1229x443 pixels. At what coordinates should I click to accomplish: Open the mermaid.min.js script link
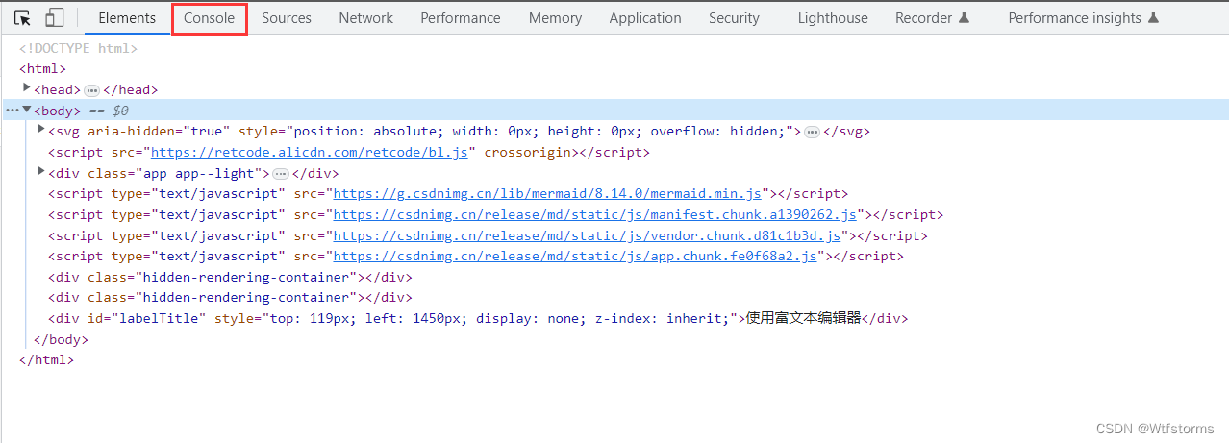547,194
